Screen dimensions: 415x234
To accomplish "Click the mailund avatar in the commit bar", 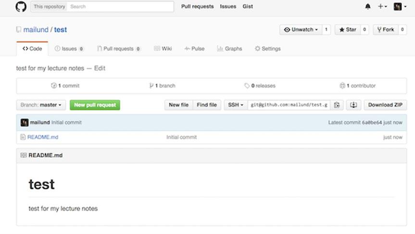I will 25,123.
